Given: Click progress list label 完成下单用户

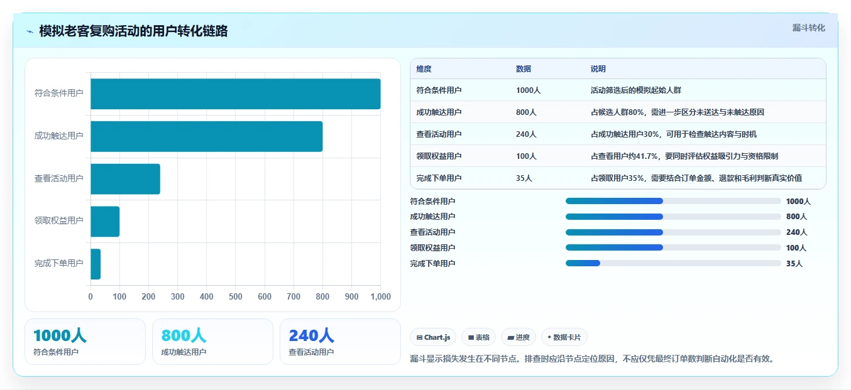Looking at the screenshot, I should point(432,264).
